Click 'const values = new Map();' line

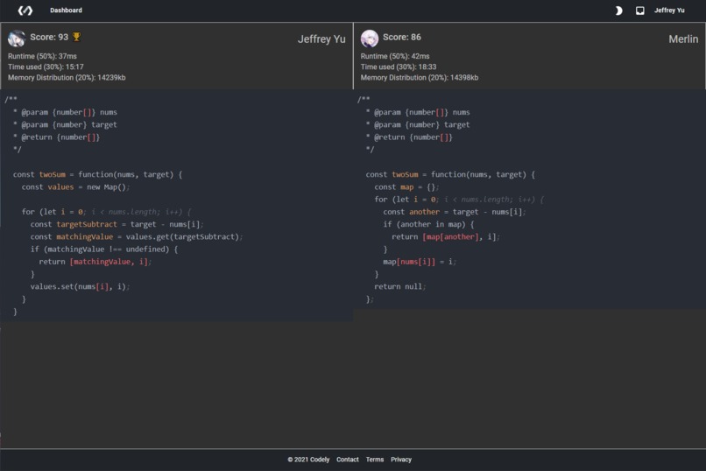click(x=75, y=187)
